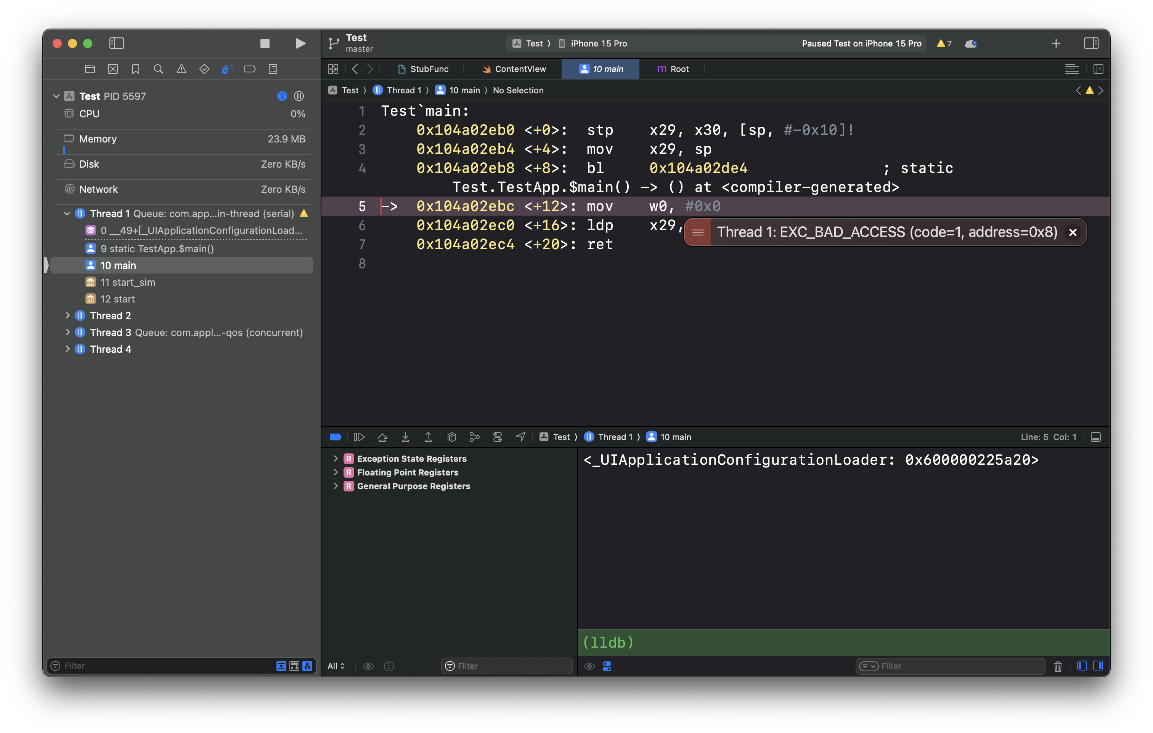
Task: Open Debug Memory Graph
Action: pos(475,437)
